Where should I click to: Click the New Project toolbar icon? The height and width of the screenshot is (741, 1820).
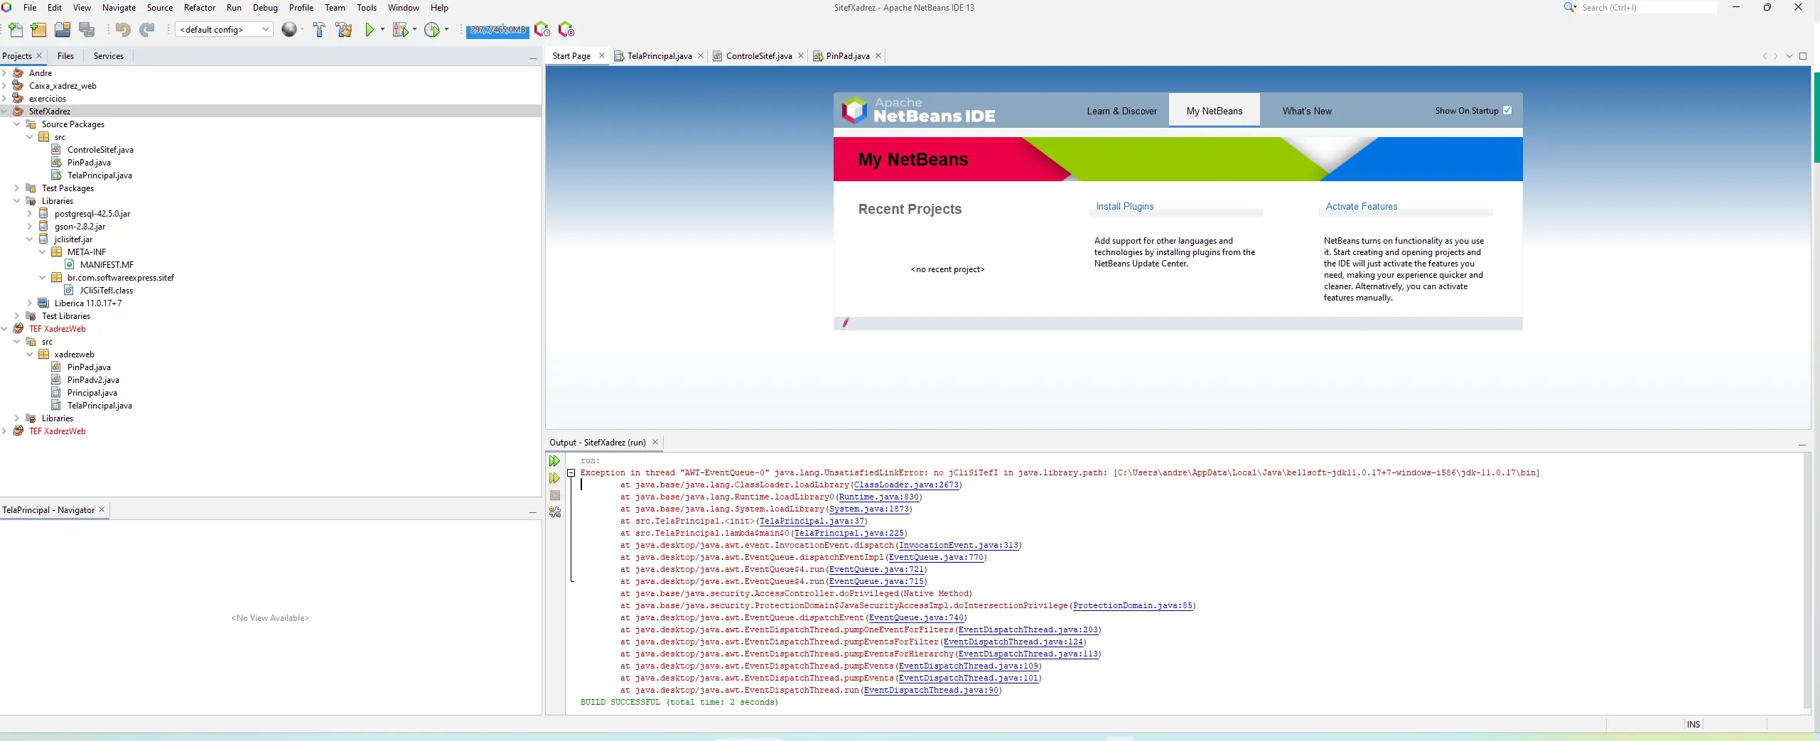pyautogui.click(x=38, y=30)
